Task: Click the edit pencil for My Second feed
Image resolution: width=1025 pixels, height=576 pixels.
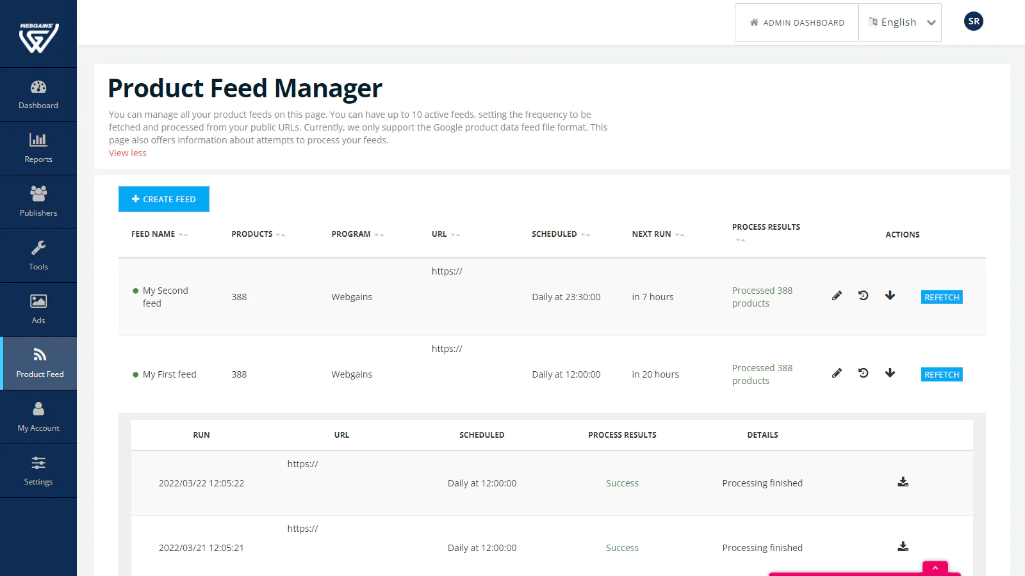Action: tap(837, 296)
